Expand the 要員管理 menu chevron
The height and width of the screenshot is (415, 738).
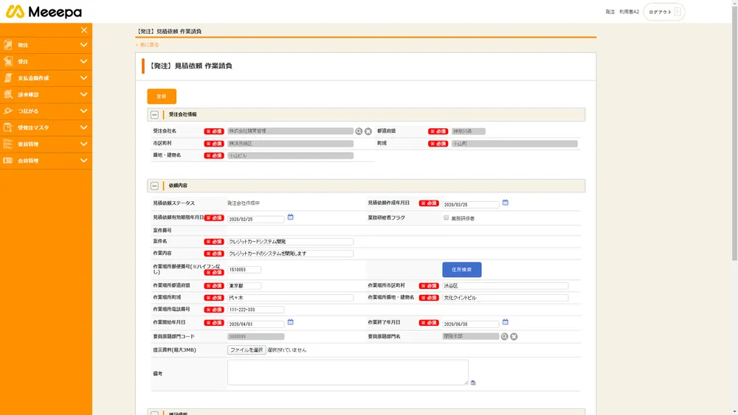84,144
